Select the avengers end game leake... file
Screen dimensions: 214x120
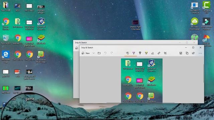(29, 75)
